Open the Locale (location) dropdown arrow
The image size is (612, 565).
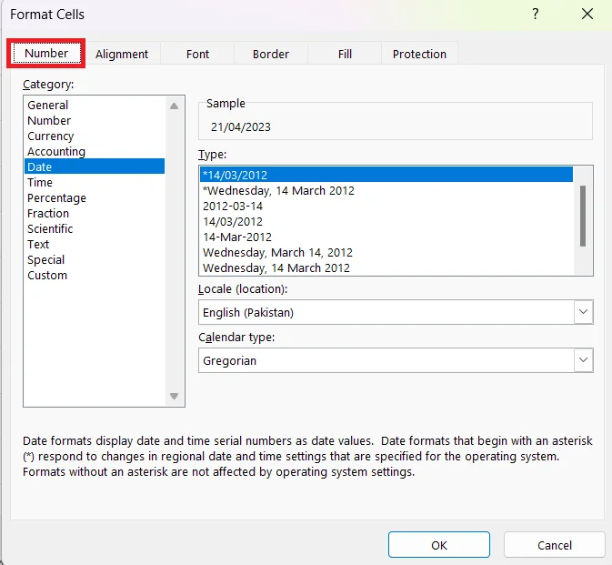583,312
